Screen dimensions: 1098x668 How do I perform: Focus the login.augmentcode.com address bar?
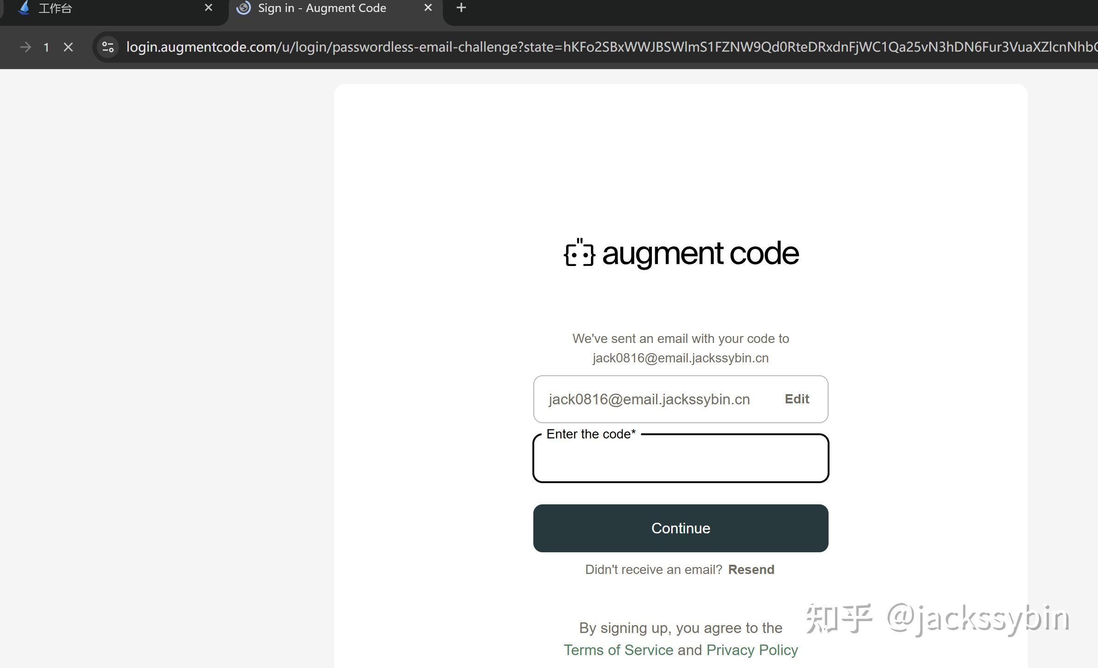click(x=600, y=47)
